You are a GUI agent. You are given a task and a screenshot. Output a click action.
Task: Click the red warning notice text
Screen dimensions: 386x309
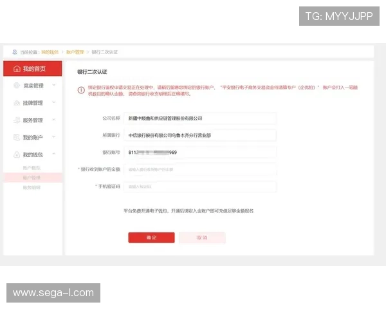coord(223,90)
